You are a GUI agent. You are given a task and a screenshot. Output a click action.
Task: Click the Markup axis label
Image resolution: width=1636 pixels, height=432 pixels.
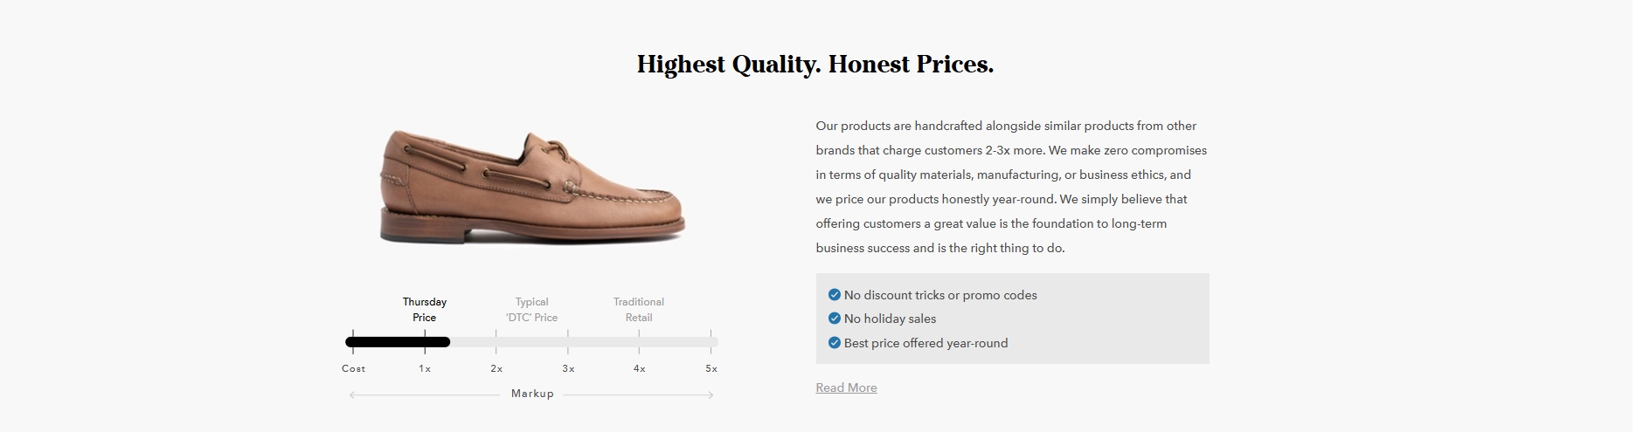click(x=532, y=394)
